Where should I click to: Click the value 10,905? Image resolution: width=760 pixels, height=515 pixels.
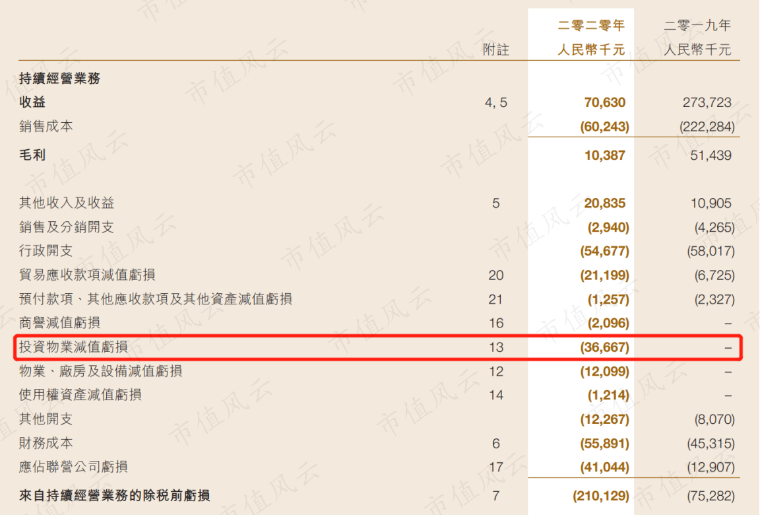[x=711, y=203]
